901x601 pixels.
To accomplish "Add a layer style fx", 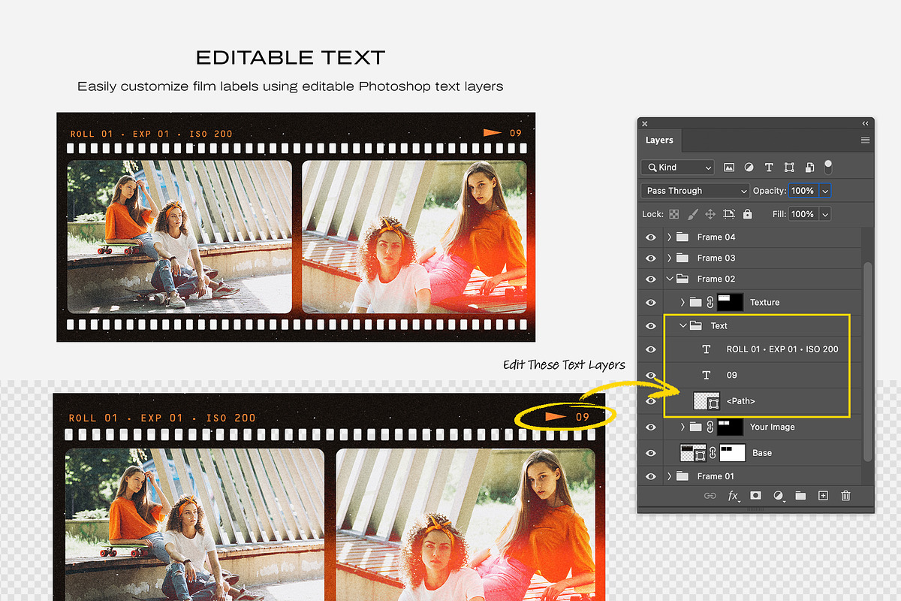I will click(733, 496).
